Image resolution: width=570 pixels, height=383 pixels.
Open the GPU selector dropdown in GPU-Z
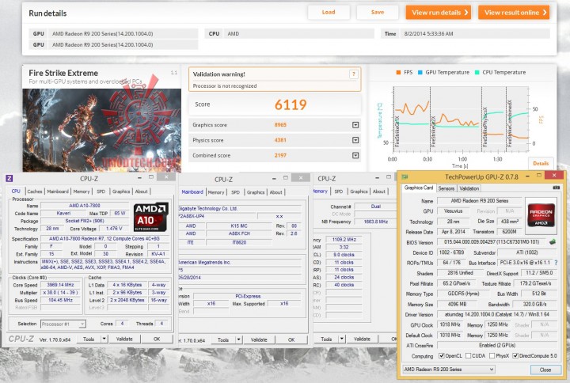pos(449,370)
